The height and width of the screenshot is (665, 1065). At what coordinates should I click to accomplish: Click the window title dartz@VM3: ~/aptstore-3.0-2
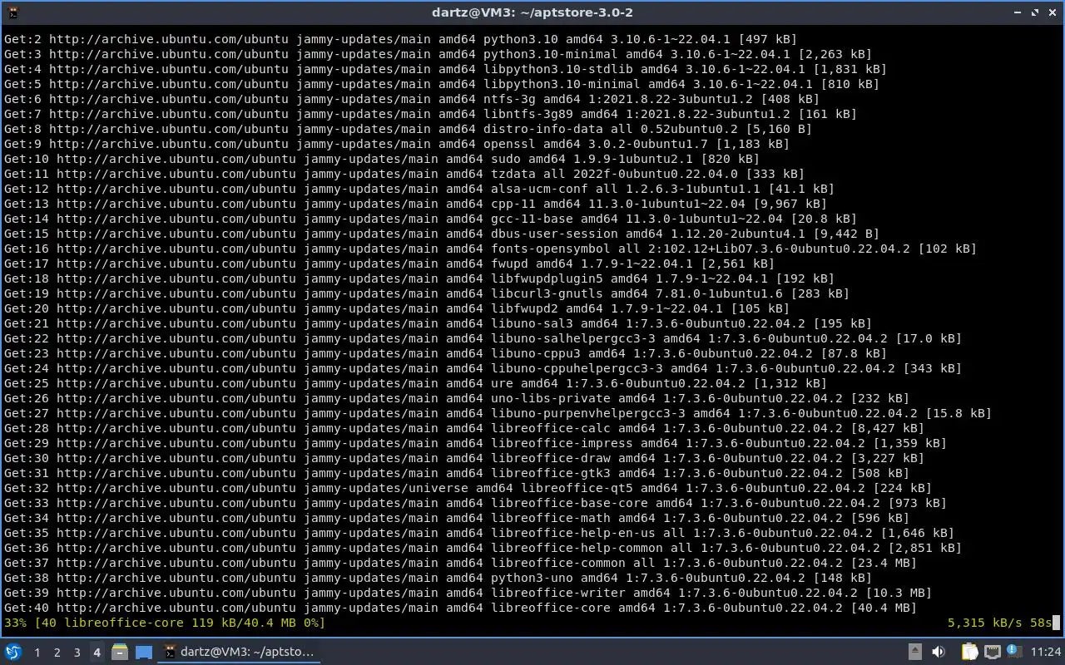[532, 12]
